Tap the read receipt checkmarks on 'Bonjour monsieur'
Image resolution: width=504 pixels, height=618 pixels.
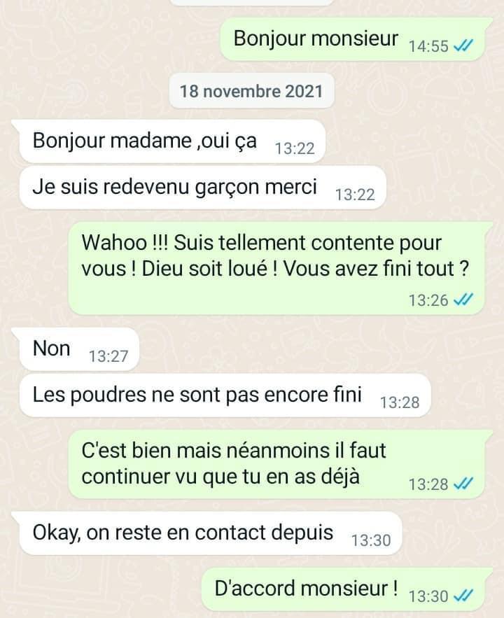[x=463, y=46]
